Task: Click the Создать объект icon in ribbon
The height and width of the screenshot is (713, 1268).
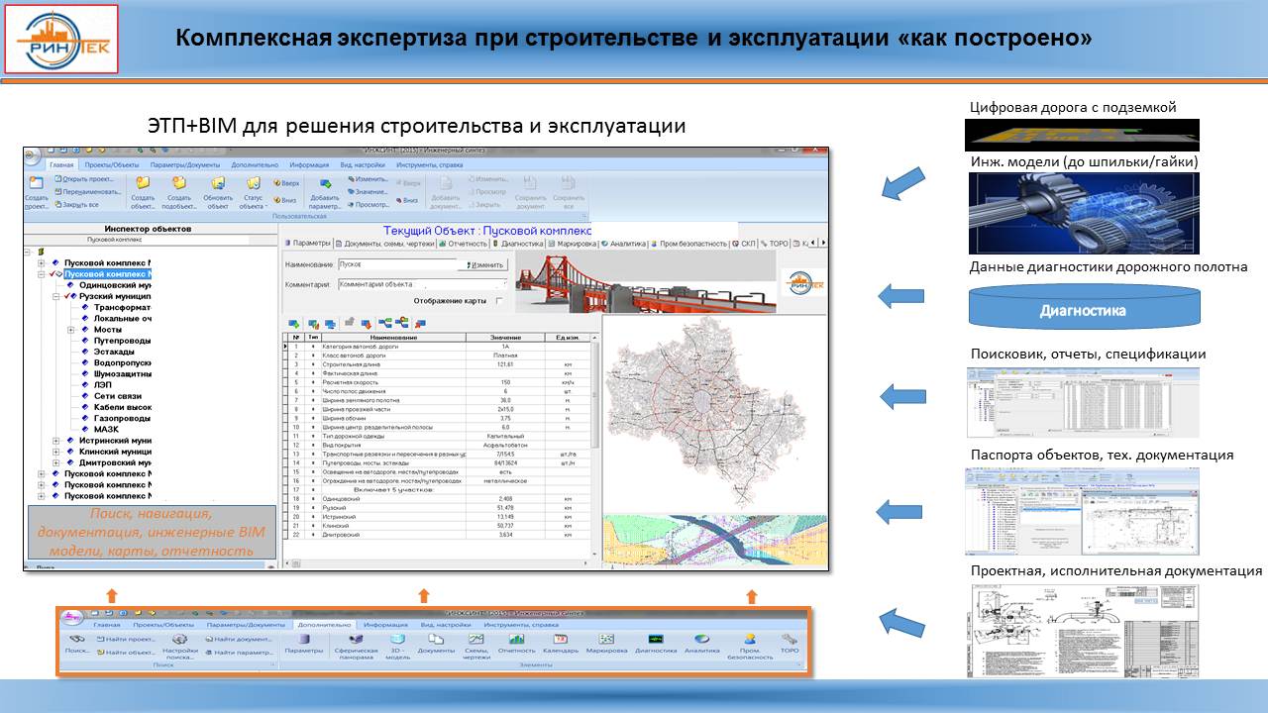Action: (143, 184)
